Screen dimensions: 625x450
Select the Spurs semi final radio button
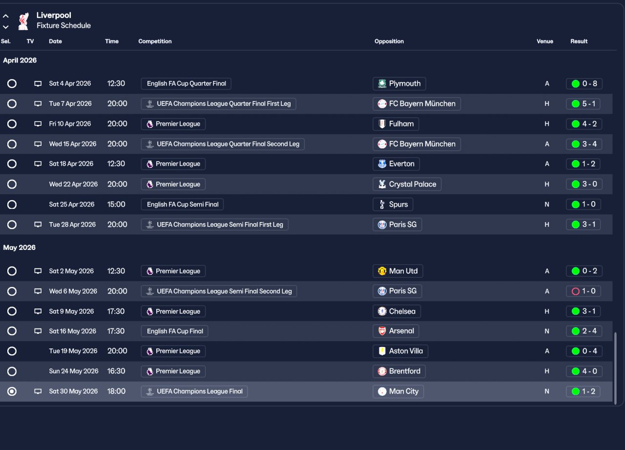coord(12,205)
